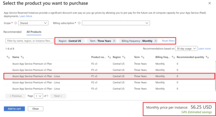The image size is (216, 117).
Task: Click the Previous page button
Action: coord(15,96)
